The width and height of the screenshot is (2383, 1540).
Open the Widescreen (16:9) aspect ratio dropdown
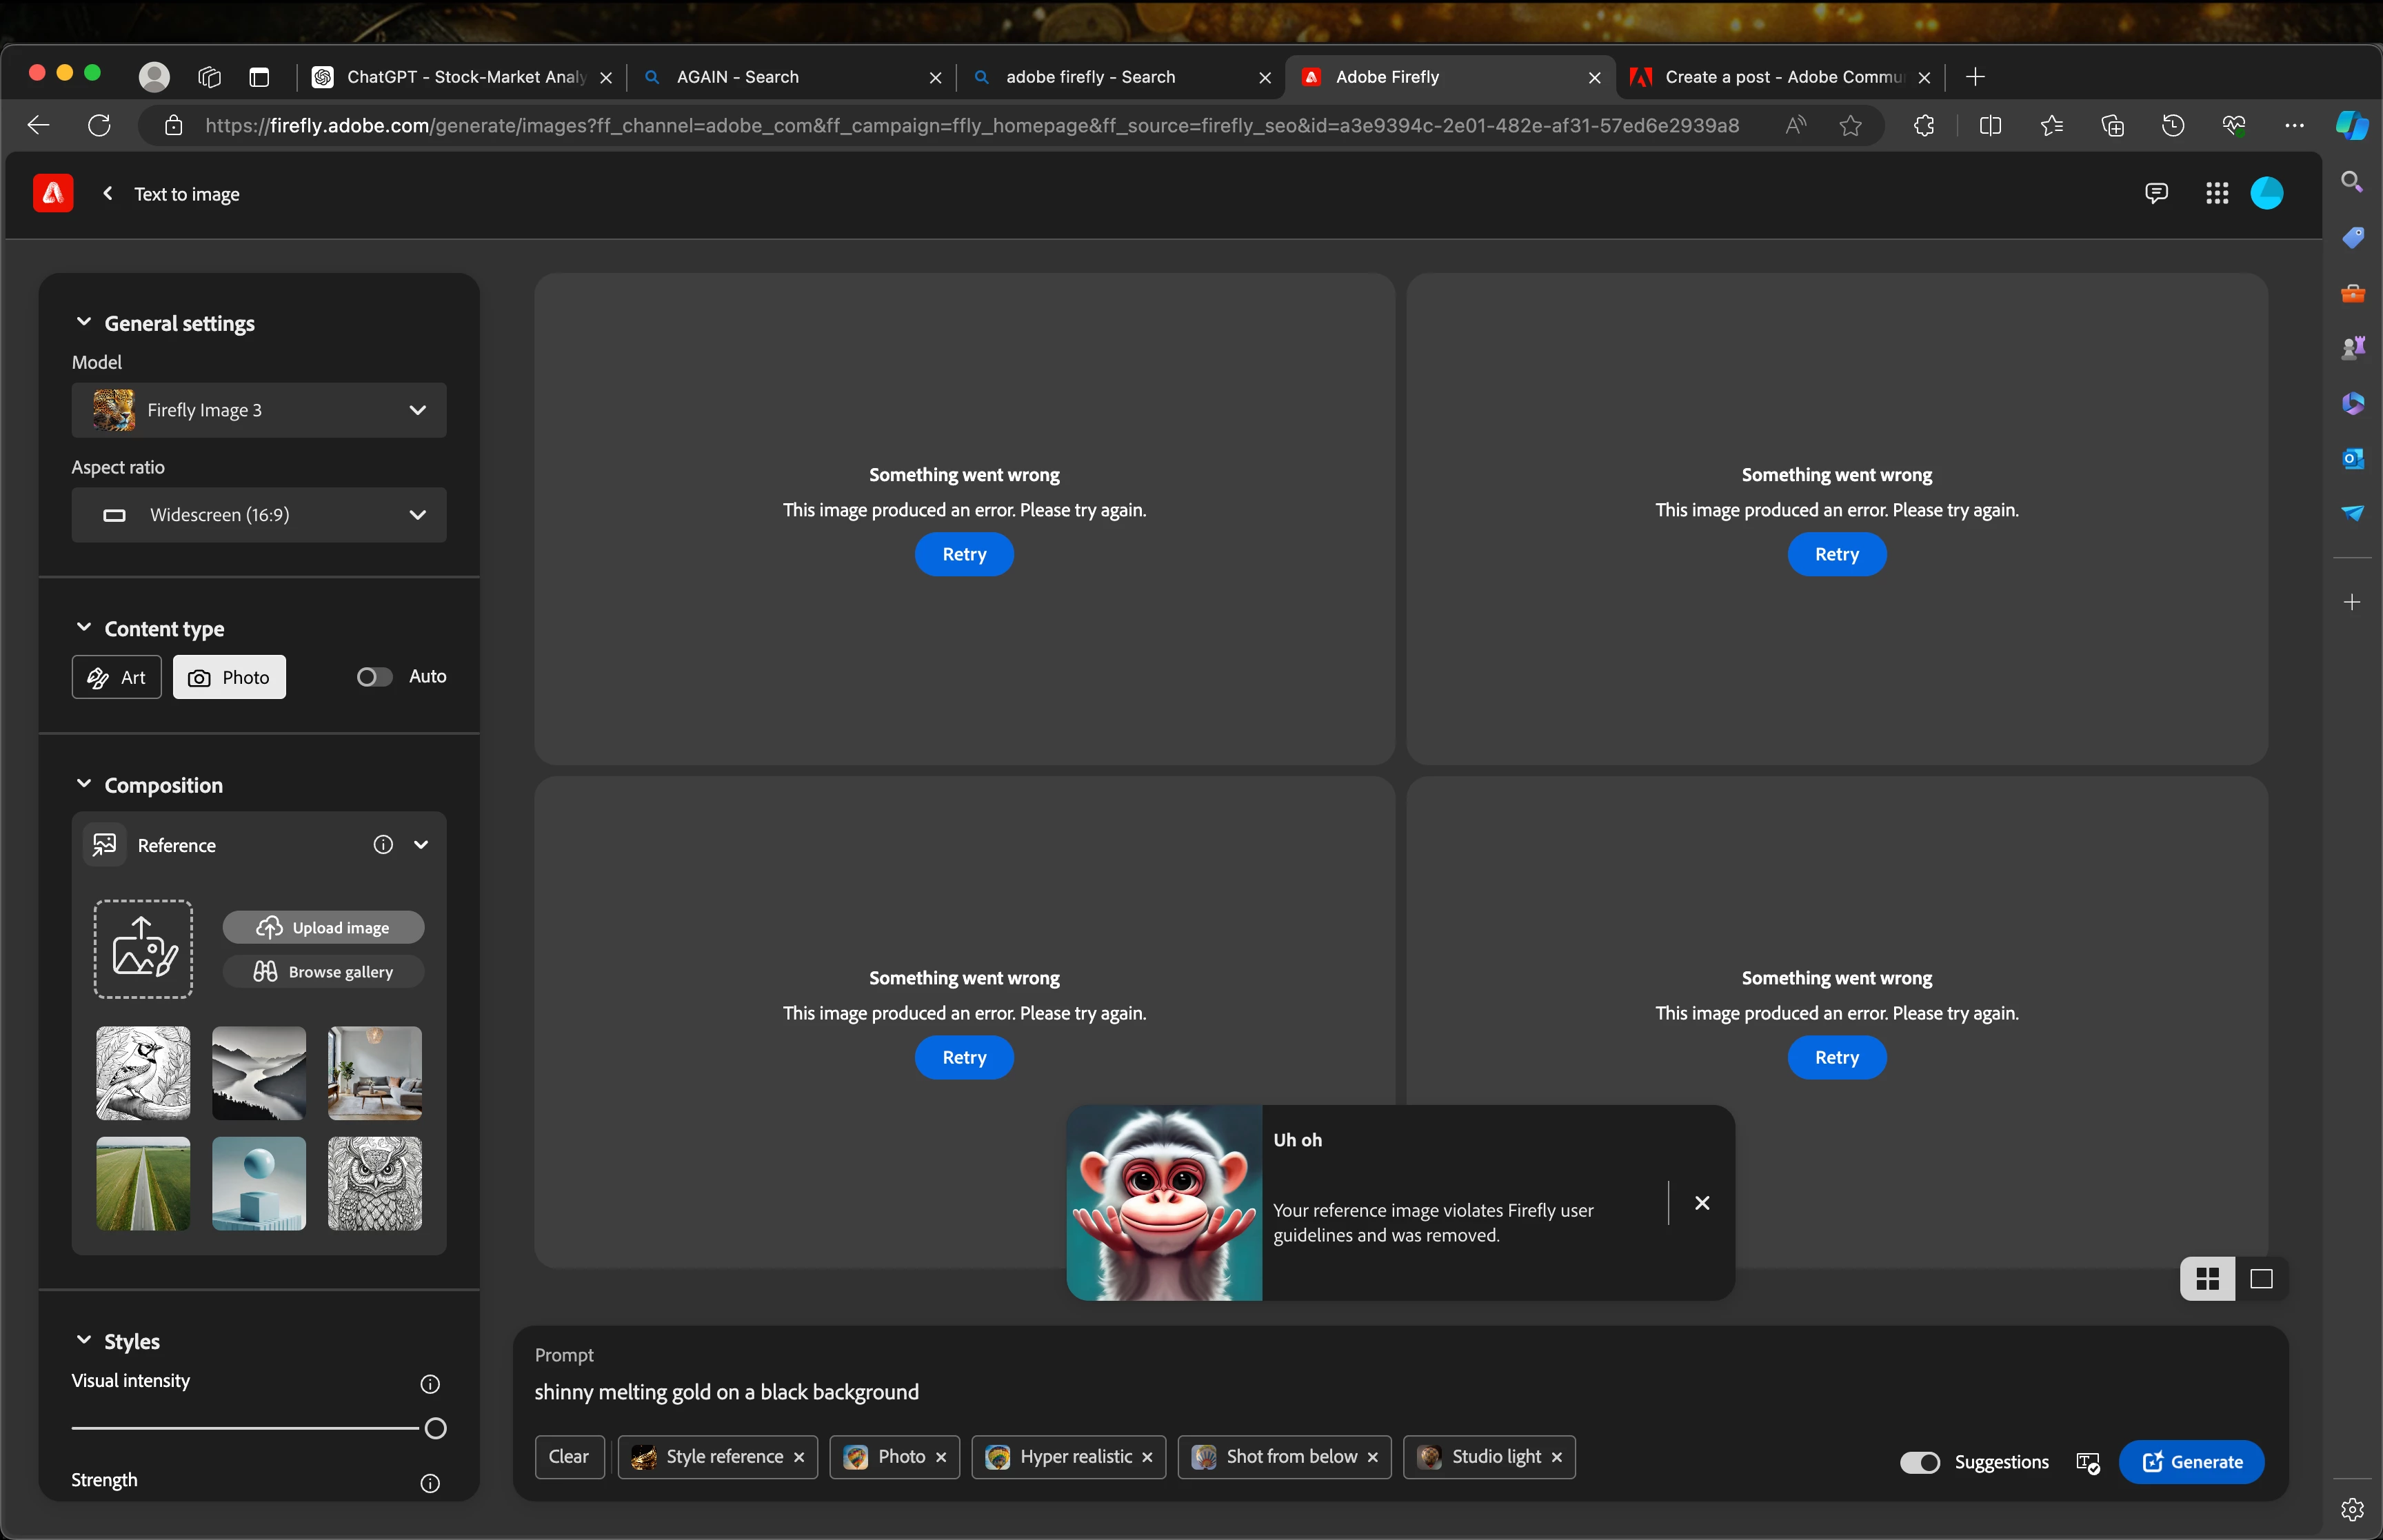click(259, 515)
